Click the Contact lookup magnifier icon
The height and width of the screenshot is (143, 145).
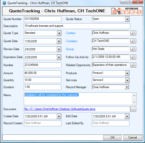point(133,33)
